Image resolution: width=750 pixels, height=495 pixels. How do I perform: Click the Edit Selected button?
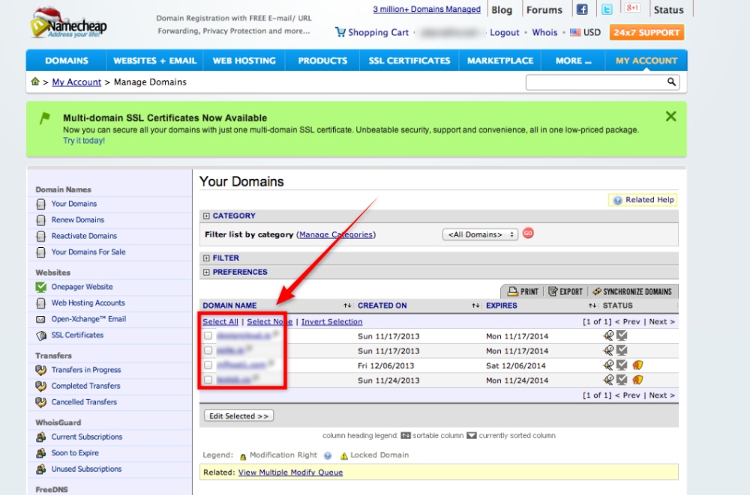point(238,416)
